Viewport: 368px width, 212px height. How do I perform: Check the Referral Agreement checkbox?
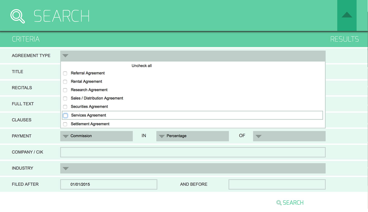point(65,74)
